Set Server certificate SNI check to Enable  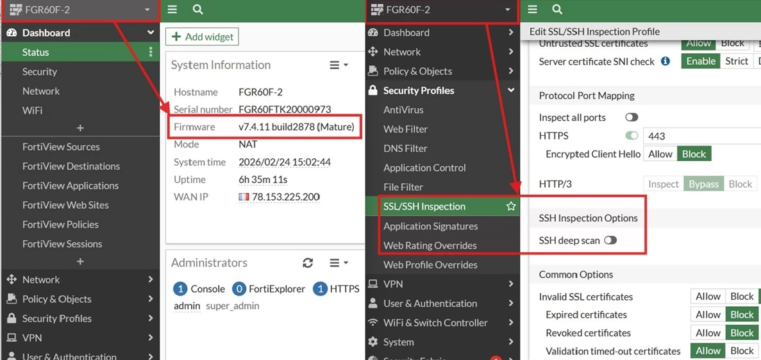tap(700, 61)
